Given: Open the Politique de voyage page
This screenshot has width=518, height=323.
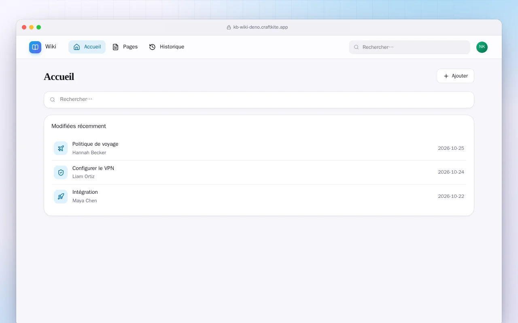Looking at the screenshot, I should point(259,148).
